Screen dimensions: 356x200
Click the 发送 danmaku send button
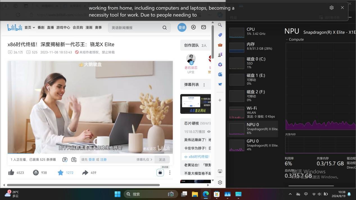point(162,160)
